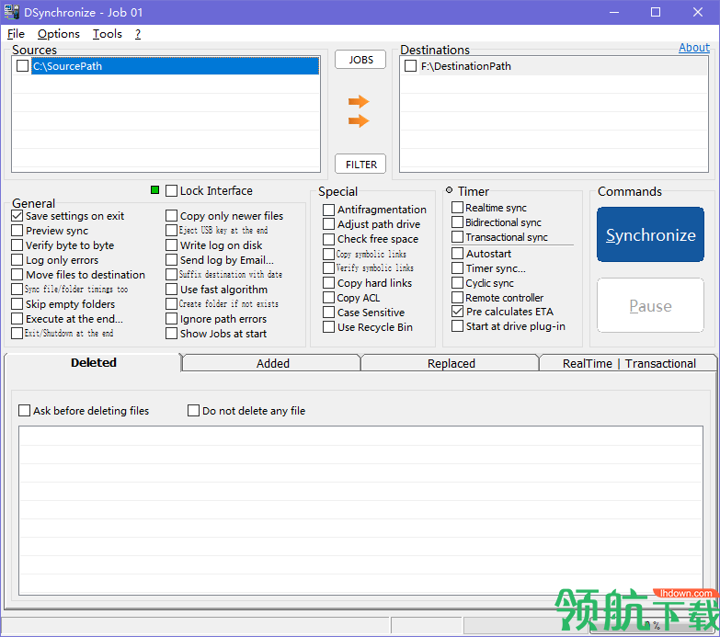Enable Autostart option
This screenshot has width=720, height=637.
(457, 254)
